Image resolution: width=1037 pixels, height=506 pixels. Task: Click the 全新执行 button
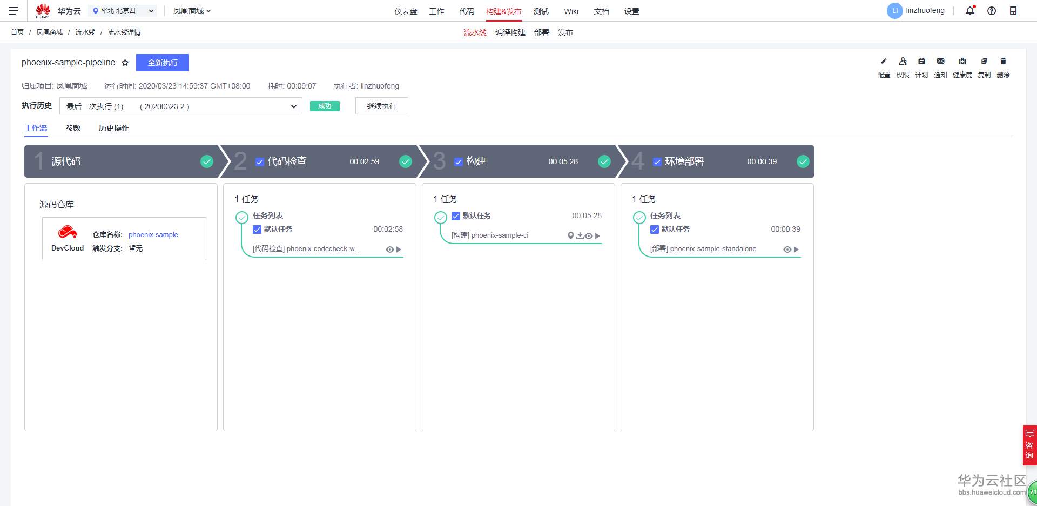pos(163,63)
